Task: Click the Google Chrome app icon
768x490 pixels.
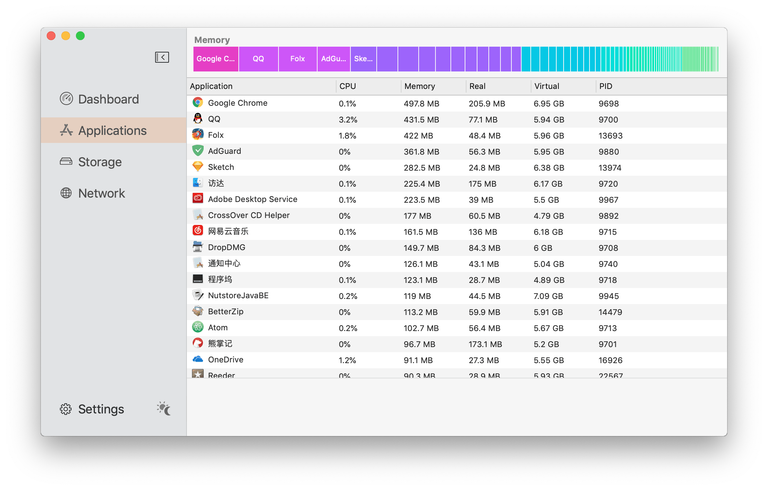Action: (198, 103)
